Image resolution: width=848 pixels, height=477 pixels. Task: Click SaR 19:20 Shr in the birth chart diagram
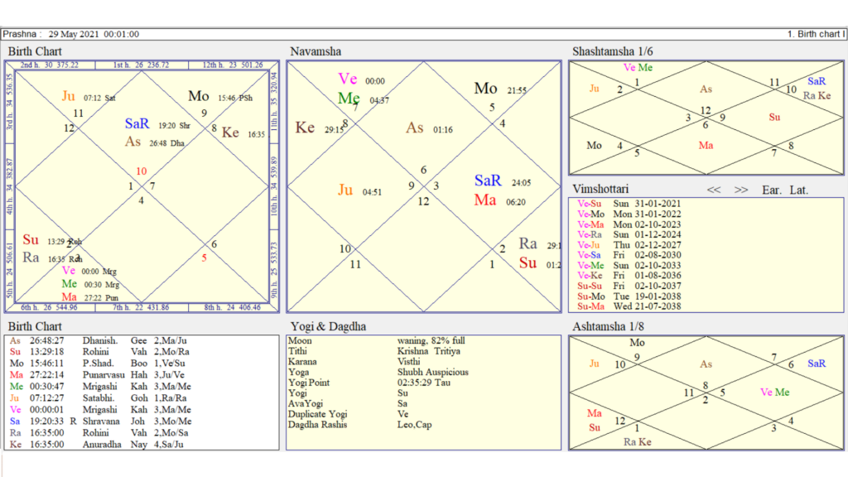(157, 124)
